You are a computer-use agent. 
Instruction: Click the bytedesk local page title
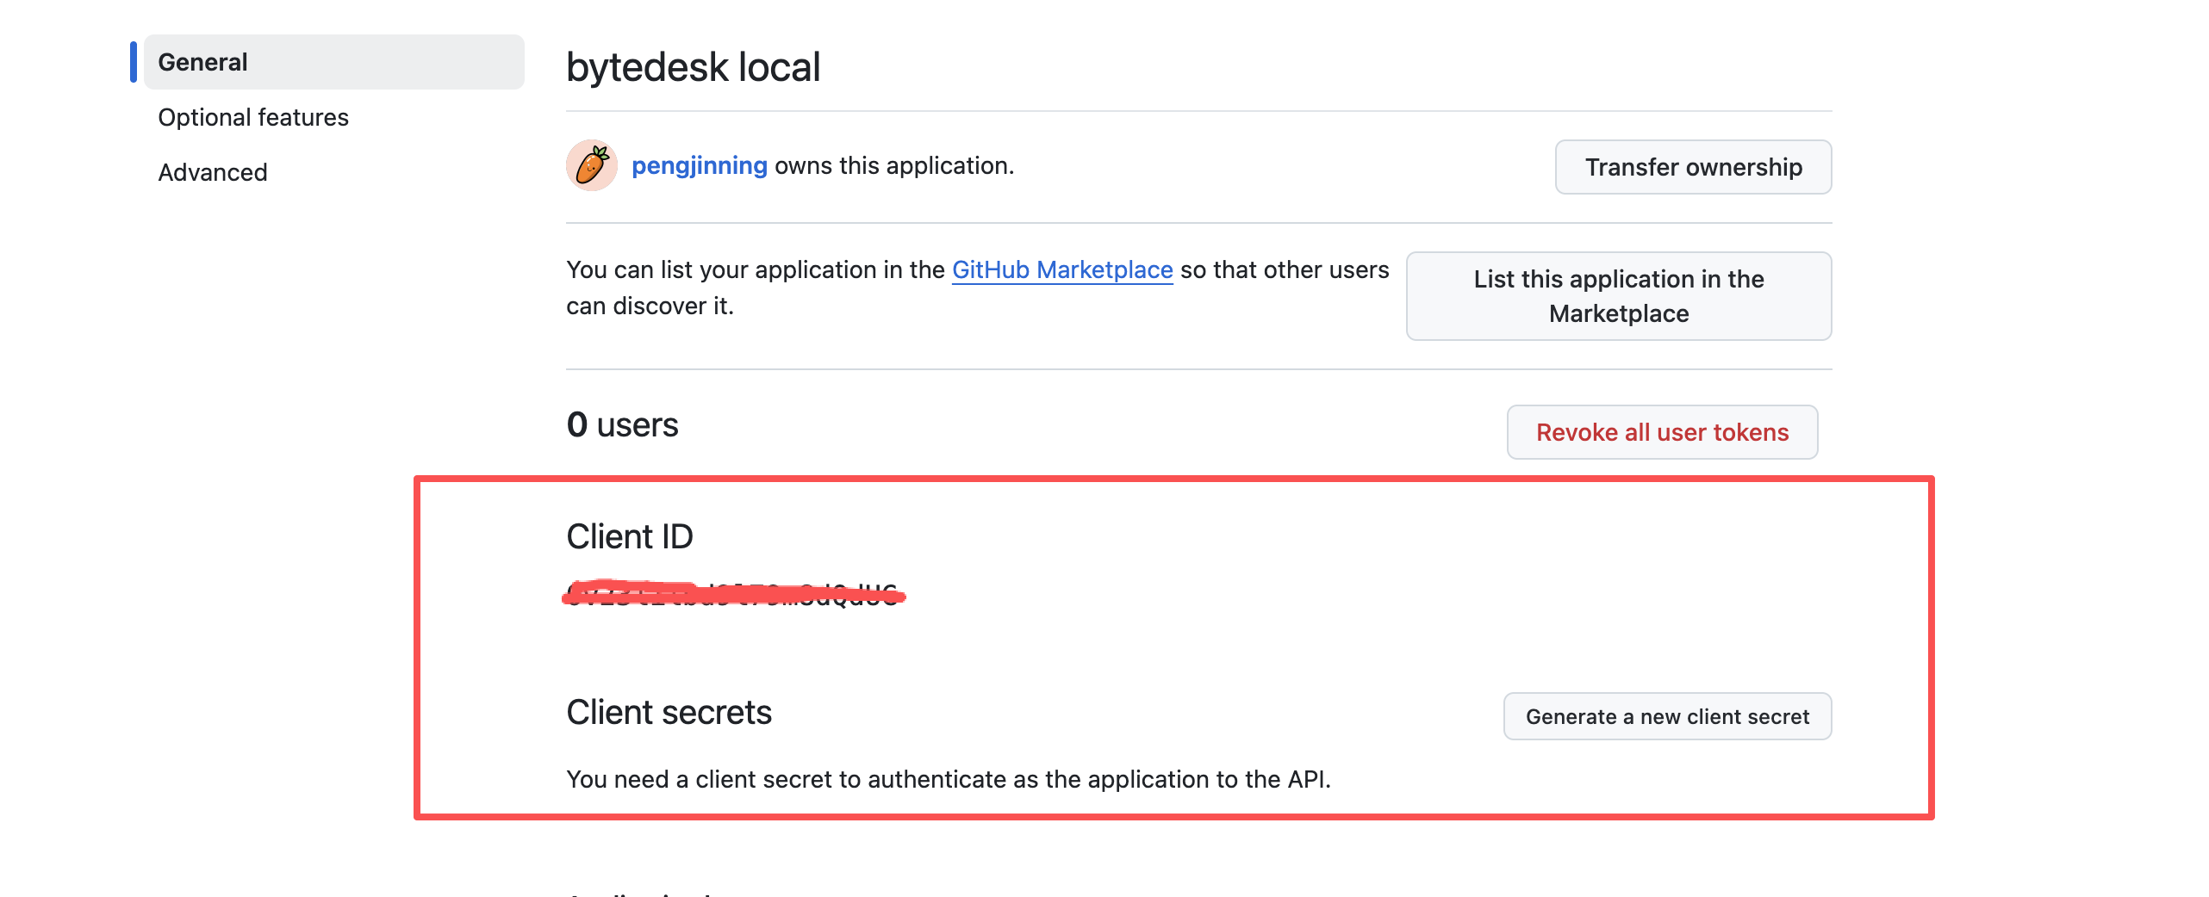click(x=693, y=67)
